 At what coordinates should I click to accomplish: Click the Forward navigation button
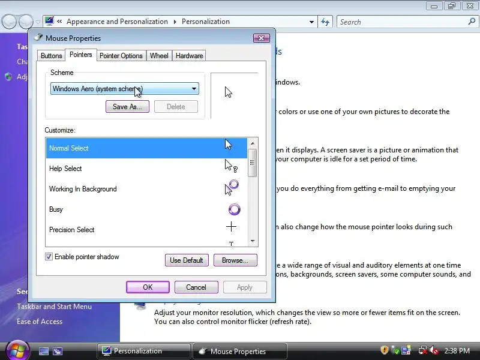point(26,22)
